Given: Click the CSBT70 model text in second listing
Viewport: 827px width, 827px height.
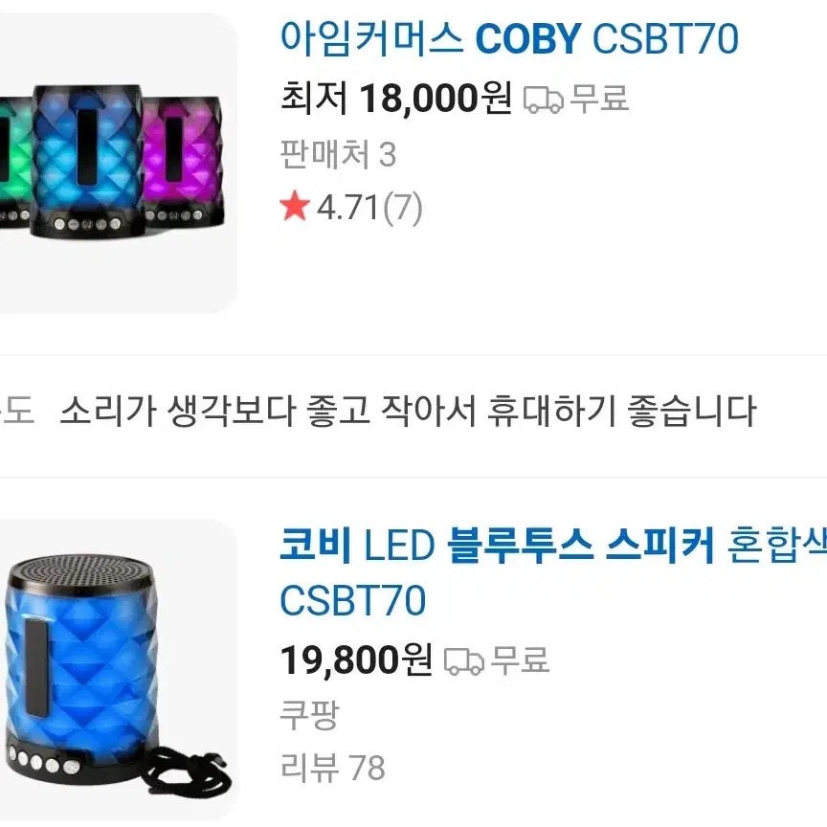Looking at the screenshot, I should 353,600.
